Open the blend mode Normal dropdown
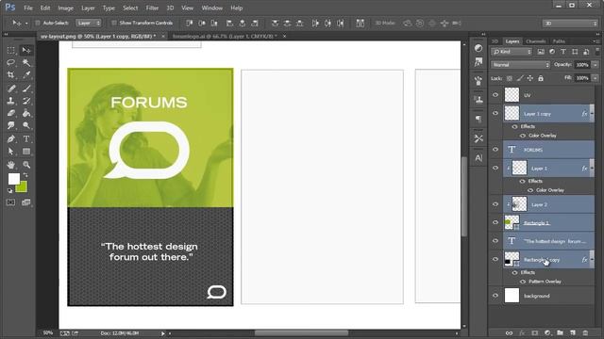 click(x=520, y=65)
